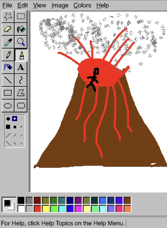Select the dark green color swatch
The image size is (167, 228).
(x=54, y=201)
